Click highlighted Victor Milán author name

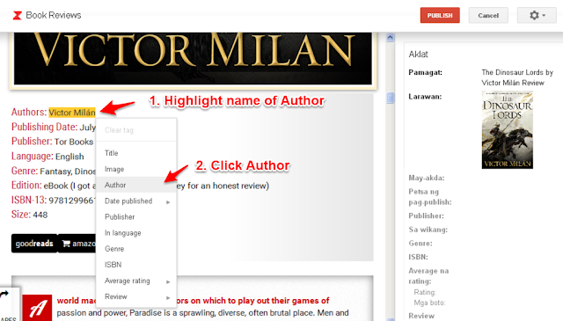click(72, 113)
